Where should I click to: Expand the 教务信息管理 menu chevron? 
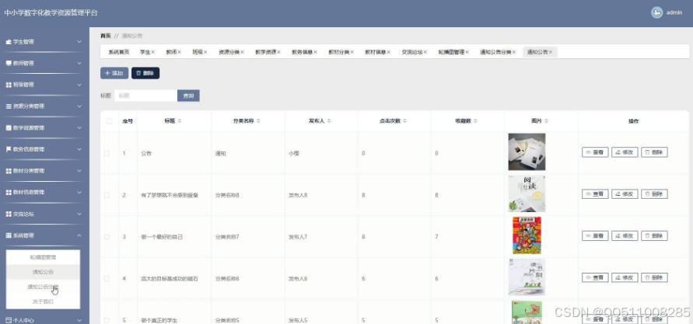tap(79, 149)
